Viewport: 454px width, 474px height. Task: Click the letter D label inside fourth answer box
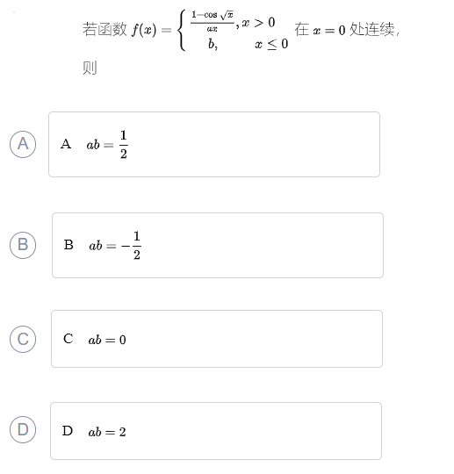[68, 431]
